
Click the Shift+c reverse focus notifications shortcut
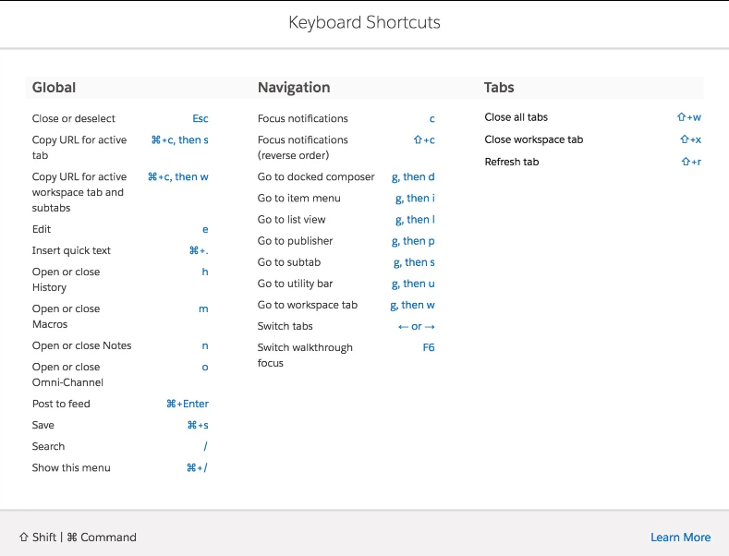pyautogui.click(x=423, y=140)
